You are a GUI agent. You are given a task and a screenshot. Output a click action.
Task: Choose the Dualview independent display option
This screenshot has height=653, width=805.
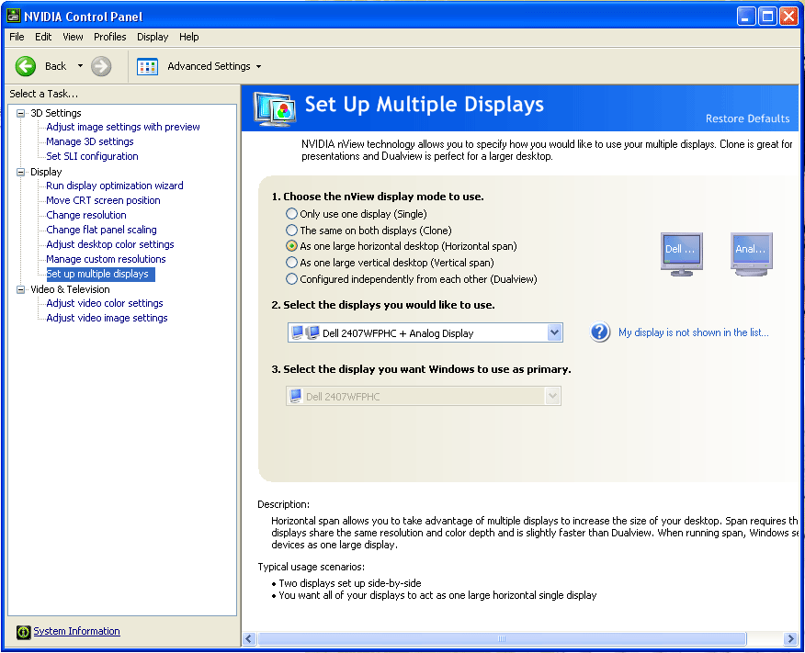tap(292, 279)
